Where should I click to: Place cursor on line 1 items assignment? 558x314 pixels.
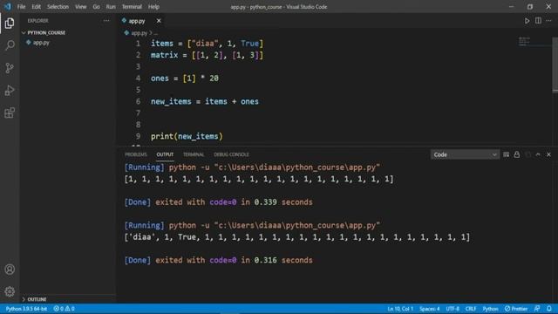207,44
